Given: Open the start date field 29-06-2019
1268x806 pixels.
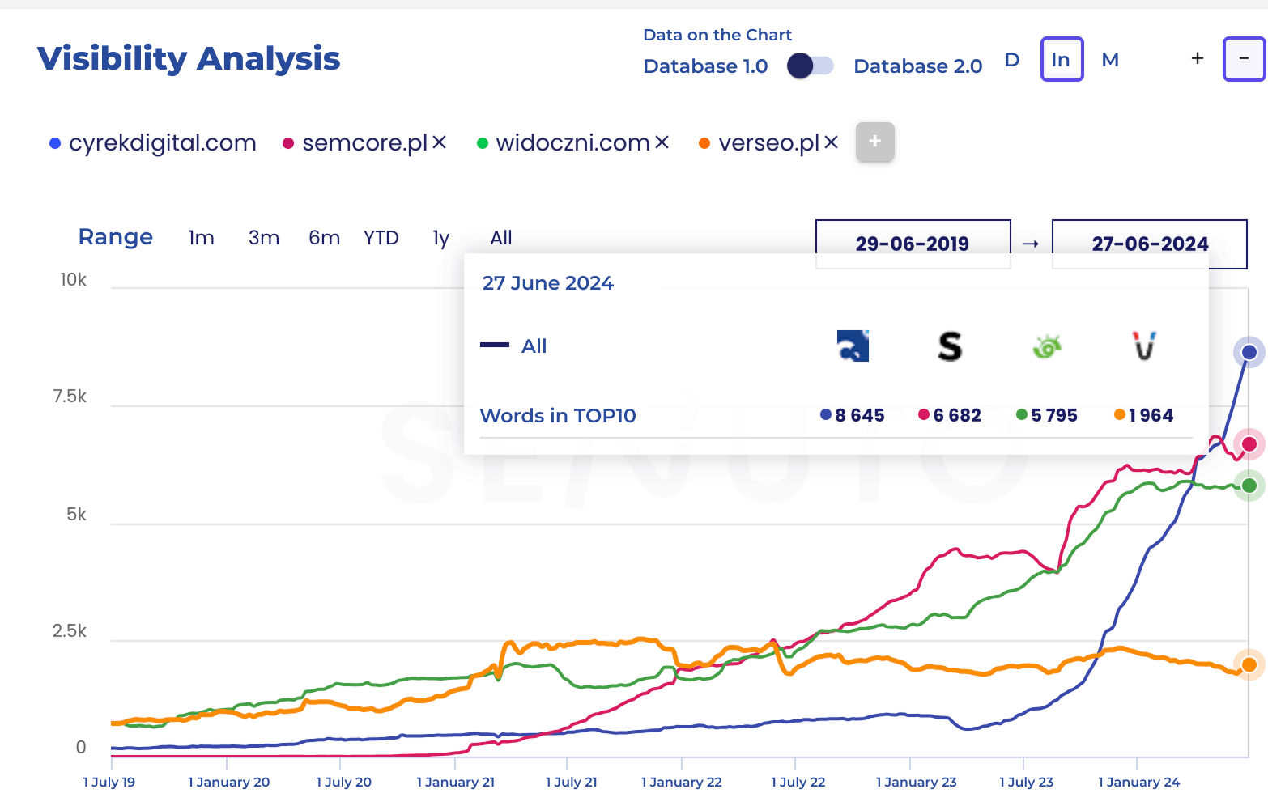Looking at the screenshot, I should click(x=913, y=244).
